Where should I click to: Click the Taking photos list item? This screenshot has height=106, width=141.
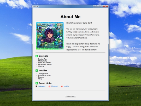(x=43, y=74)
